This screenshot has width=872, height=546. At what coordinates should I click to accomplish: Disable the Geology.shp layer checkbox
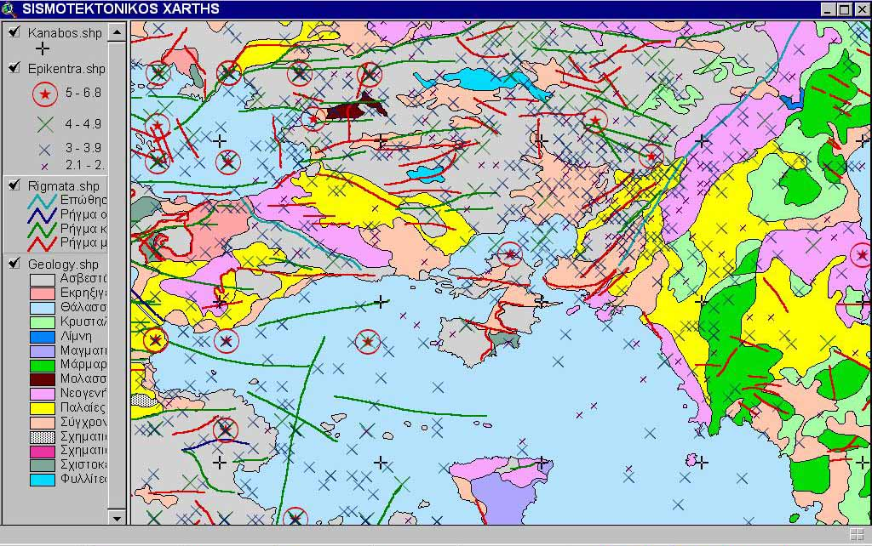tap(14, 264)
